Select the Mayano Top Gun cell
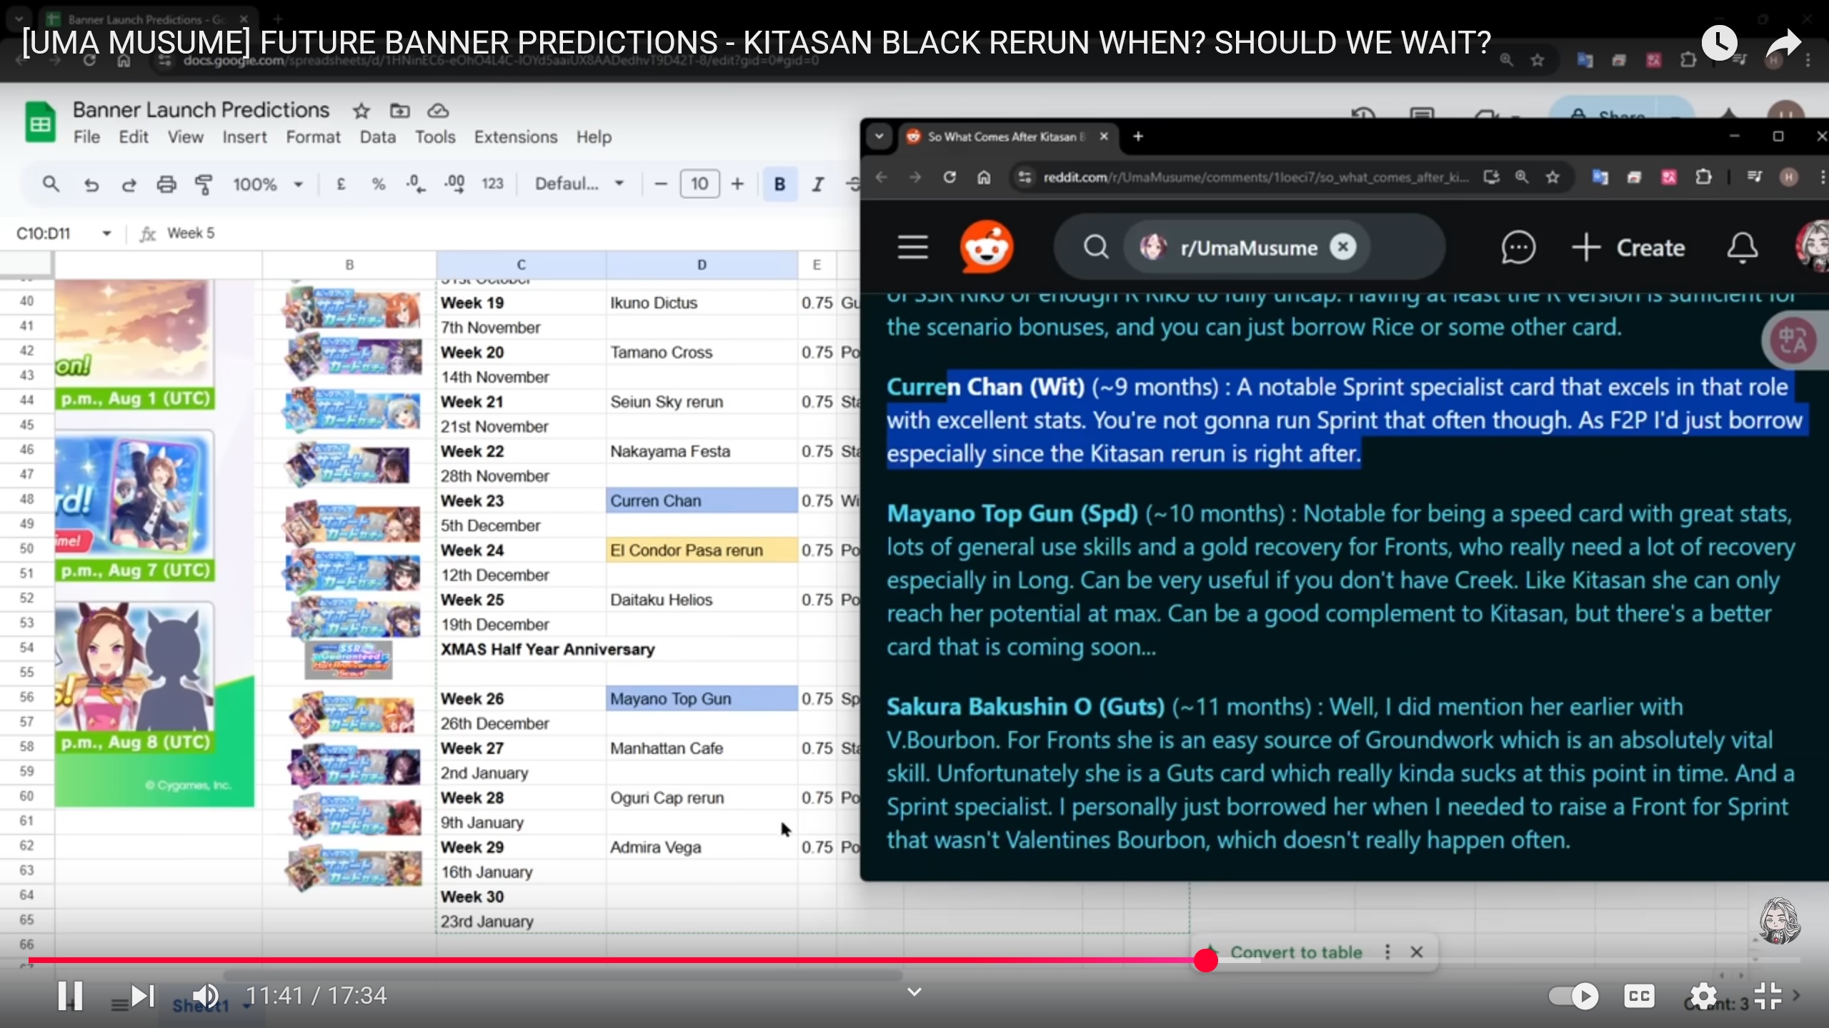This screenshot has height=1028, width=1829. tap(702, 698)
